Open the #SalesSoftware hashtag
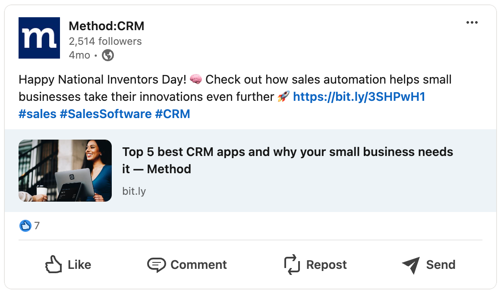Screen dimensions: 504x293 (x=106, y=114)
